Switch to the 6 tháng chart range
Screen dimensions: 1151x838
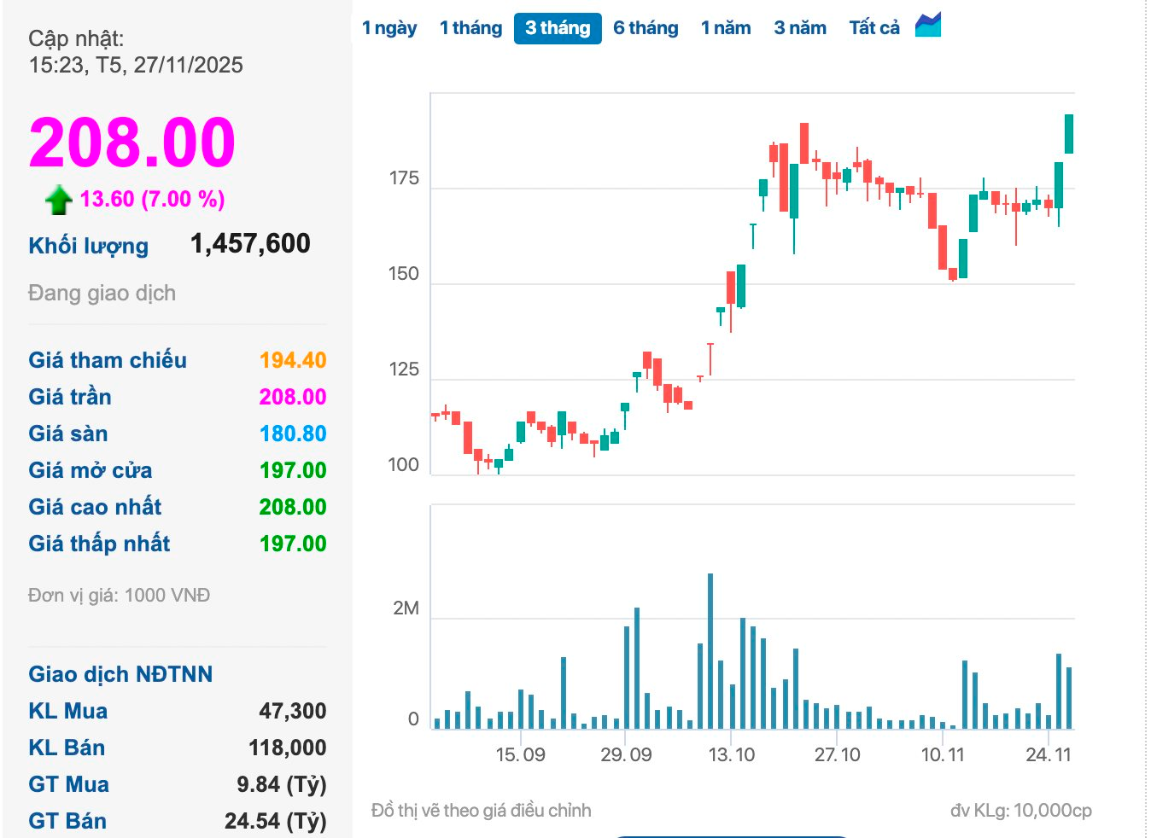[x=646, y=28]
